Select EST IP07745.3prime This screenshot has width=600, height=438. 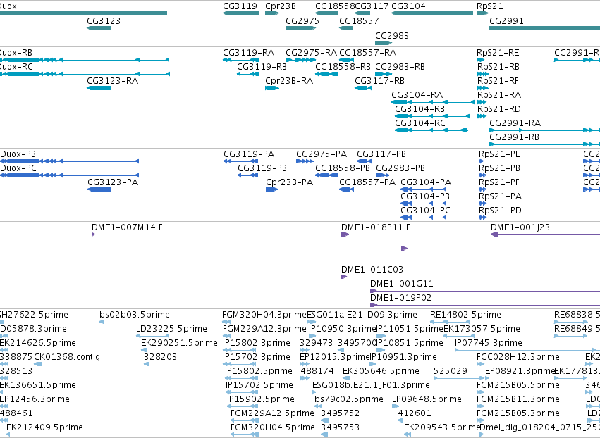(489, 343)
